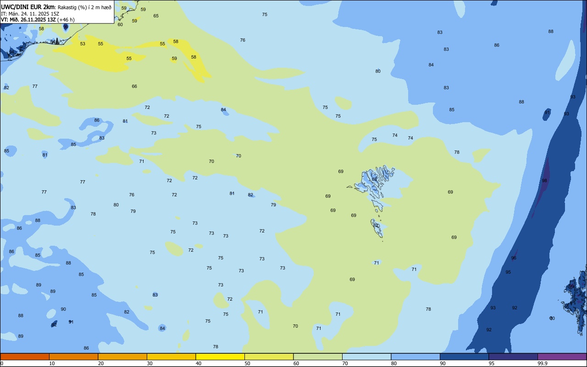Click the 'IT: Mán. 24. 11. 2025 15Z' line
This screenshot has width=587, height=367.
[30, 14]
